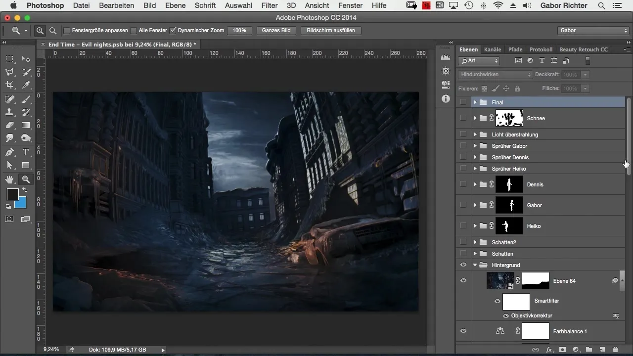
Task: Swap foreground and background colors icon
Action: [x=24, y=190]
